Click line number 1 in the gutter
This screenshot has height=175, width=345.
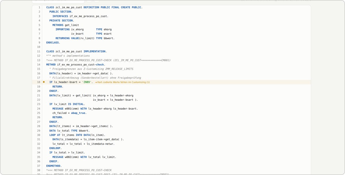(39, 7)
